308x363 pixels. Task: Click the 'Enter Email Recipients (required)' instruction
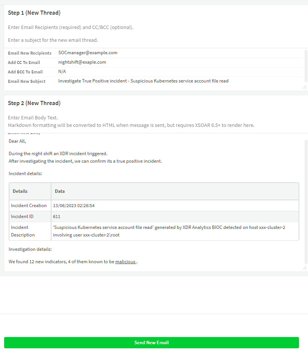[x=71, y=27]
